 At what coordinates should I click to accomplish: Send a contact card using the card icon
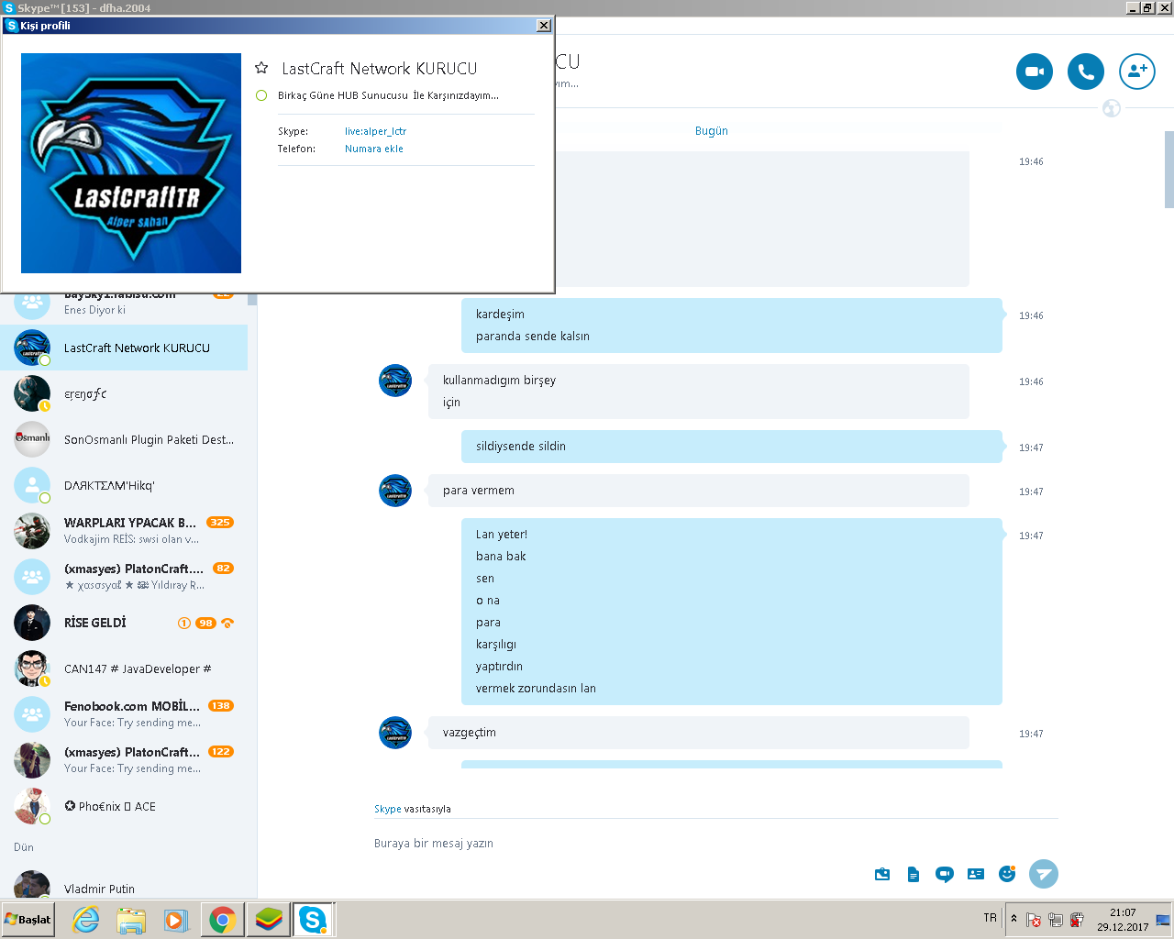tap(976, 874)
